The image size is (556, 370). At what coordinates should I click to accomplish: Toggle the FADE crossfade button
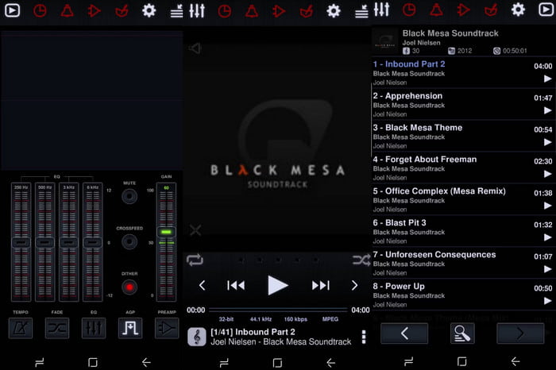click(57, 328)
